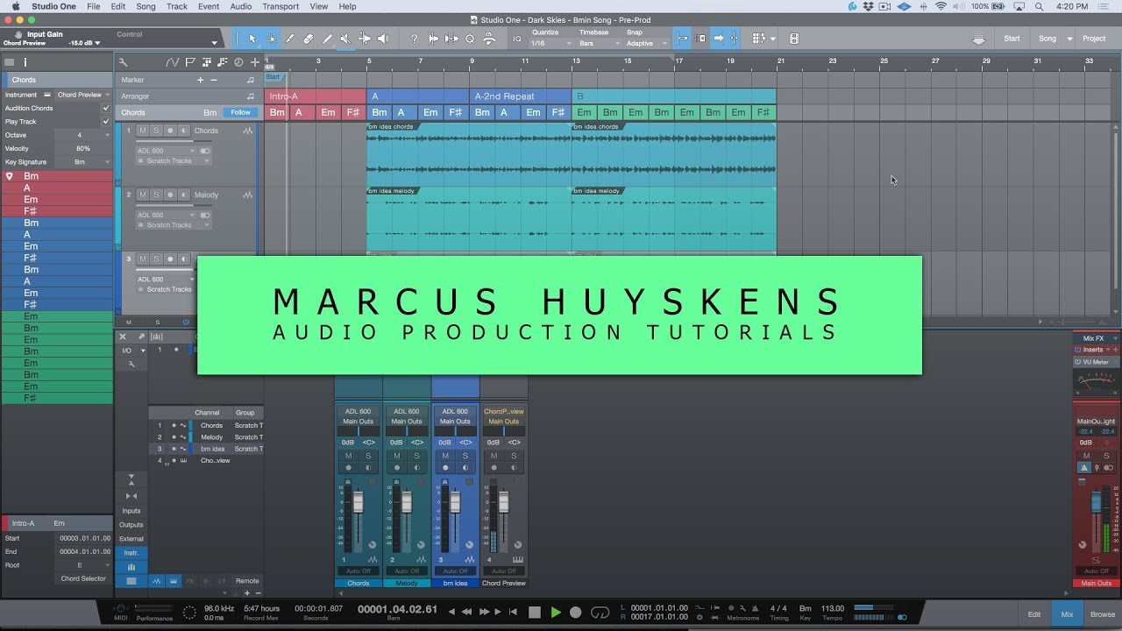Toggle the IQ input quantize icon
Viewport: 1122px width, 631px height.
(x=516, y=39)
